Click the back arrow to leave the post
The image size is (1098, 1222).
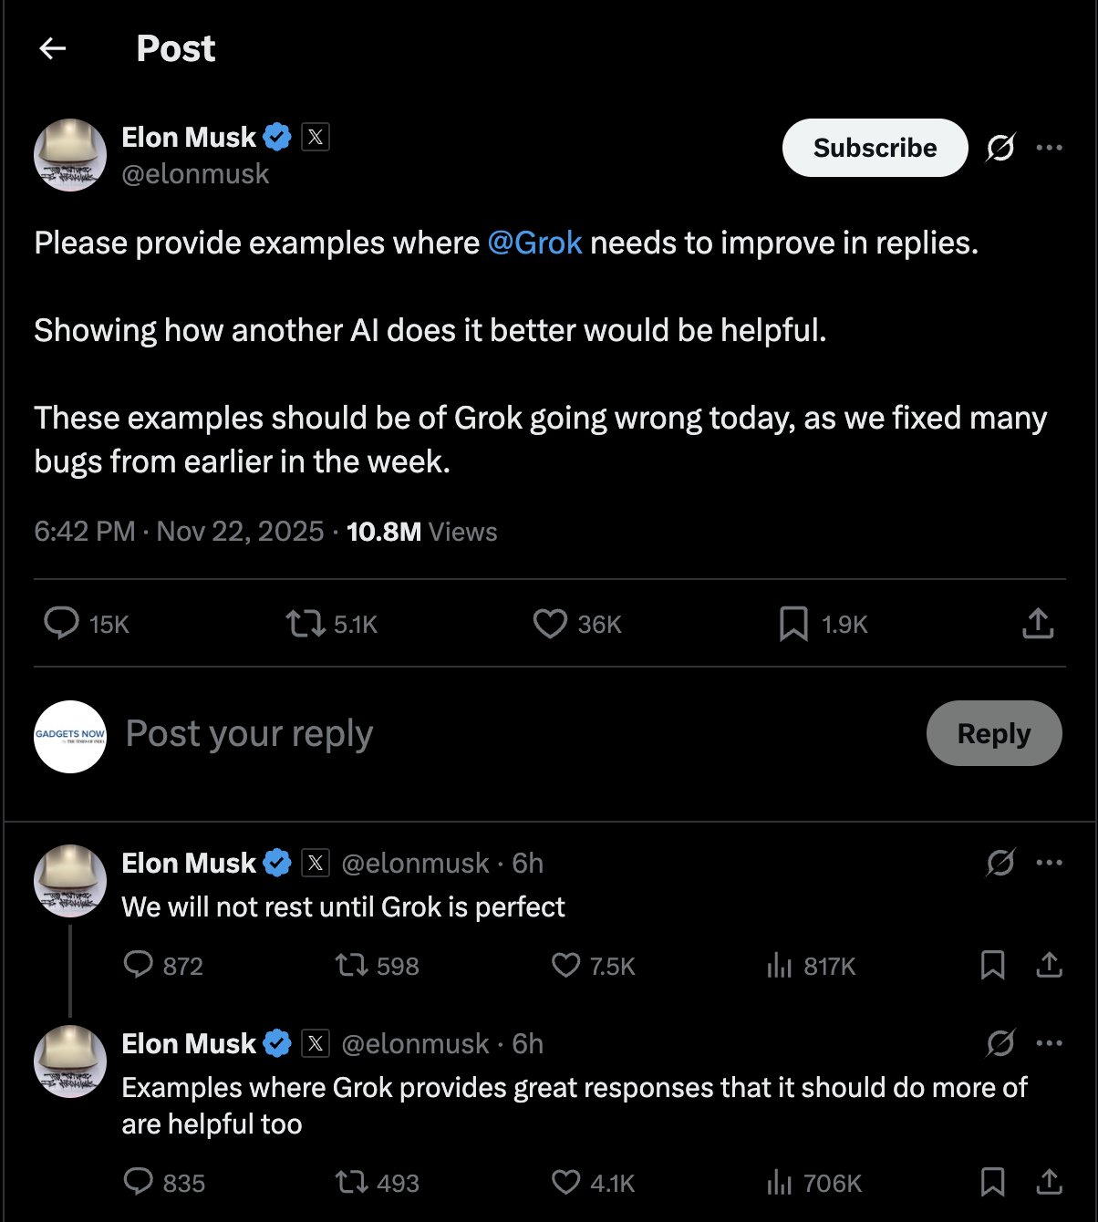[52, 48]
